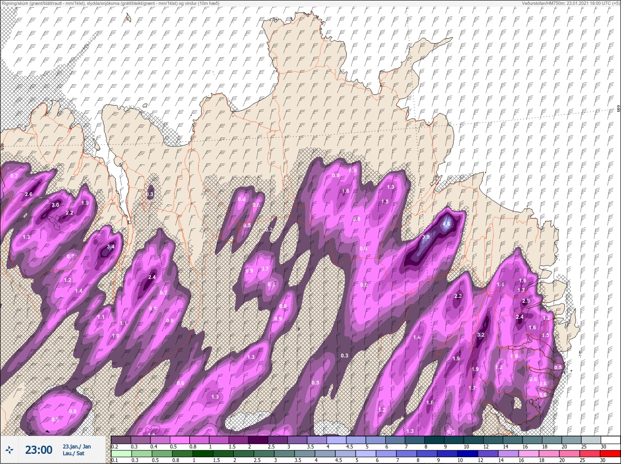The height and width of the screenshot is (464, 621).
Task: Click the 3.9 precipitation value label
Action: (x=426, y=237)
